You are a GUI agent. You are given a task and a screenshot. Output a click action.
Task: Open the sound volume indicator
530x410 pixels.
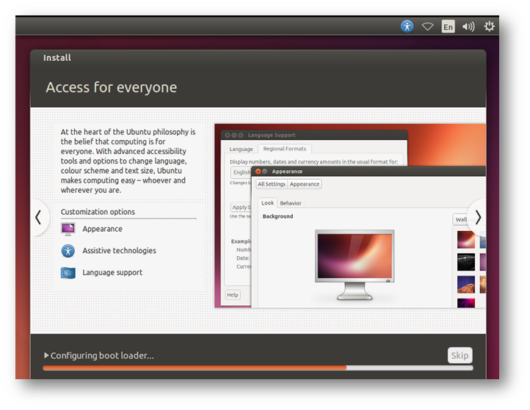tap(468, 26)
